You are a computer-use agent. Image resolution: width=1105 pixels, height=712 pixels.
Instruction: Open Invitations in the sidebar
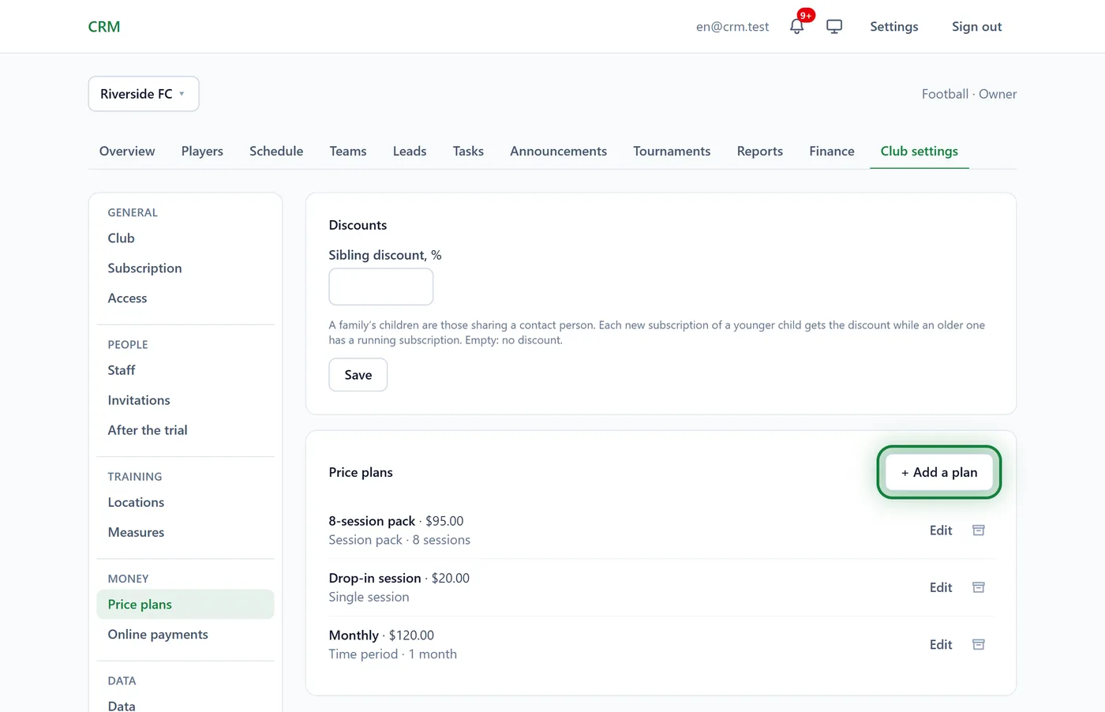point(185,400)
